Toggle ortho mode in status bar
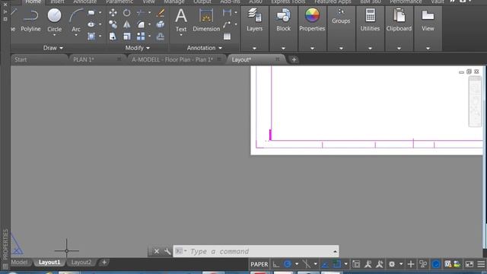Viewport: 487px width, 274px height. point(275,264)
